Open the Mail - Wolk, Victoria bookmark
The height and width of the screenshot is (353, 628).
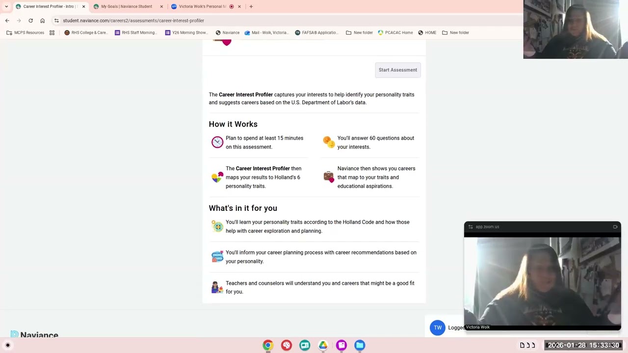(x=266, y=32)
